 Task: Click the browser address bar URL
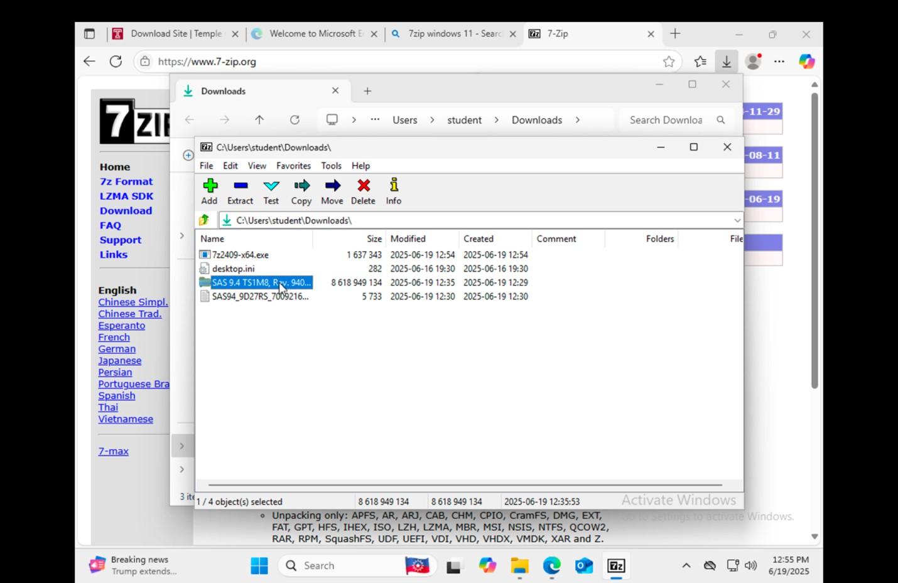207,62
